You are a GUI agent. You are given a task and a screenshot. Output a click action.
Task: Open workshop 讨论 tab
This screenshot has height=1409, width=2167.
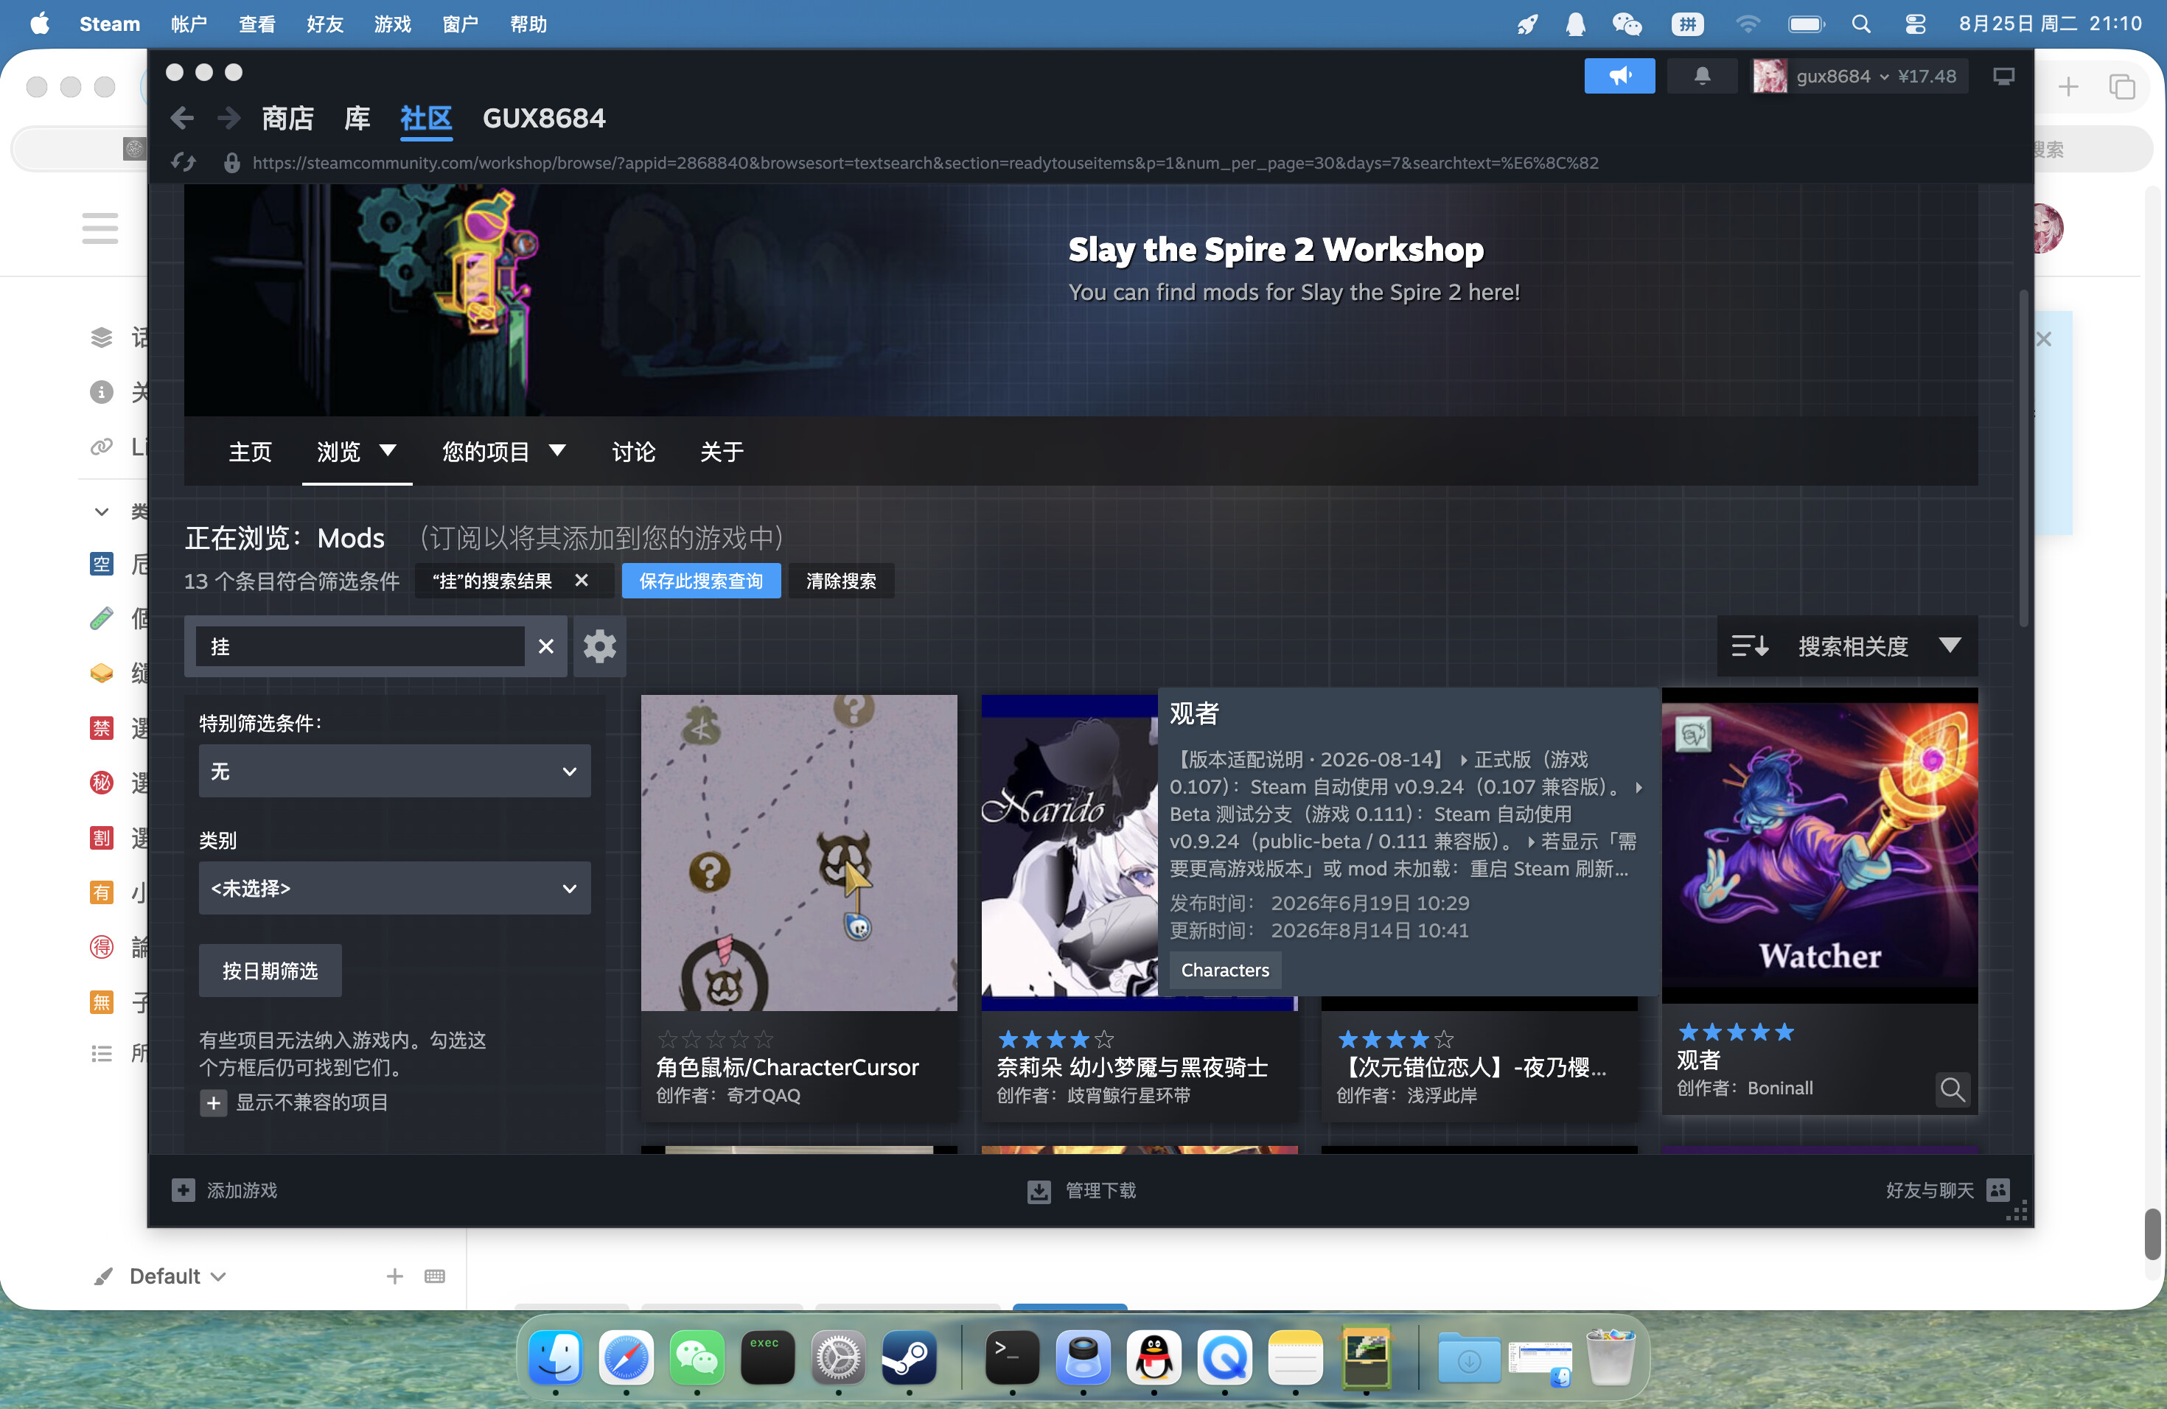click(633, 452)
